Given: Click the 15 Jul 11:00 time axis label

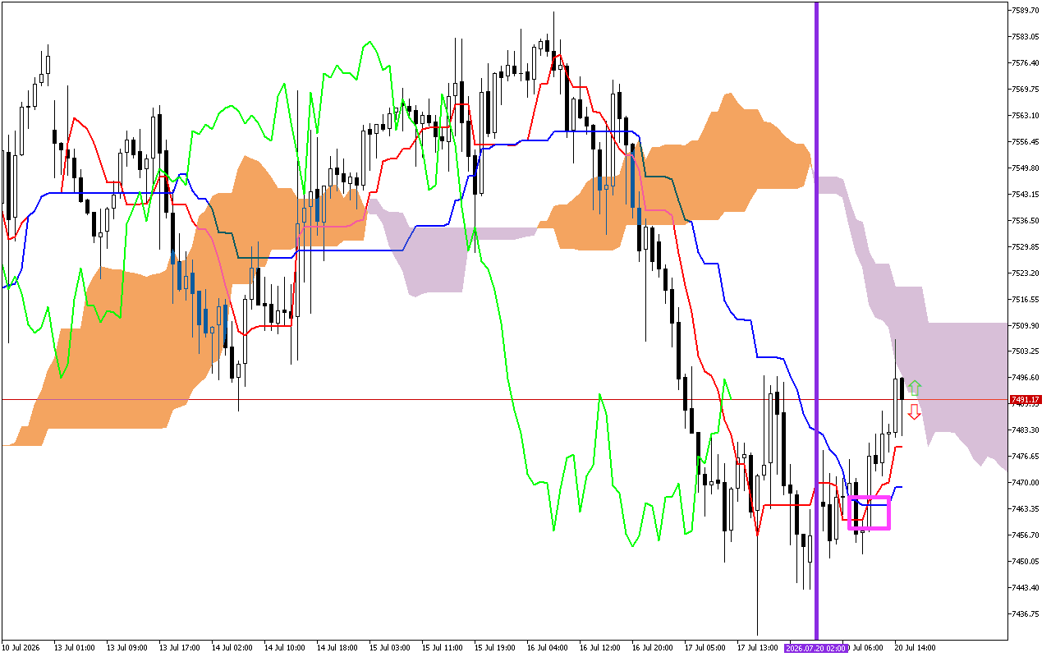Looking at the screenshot, I should 443,648.
